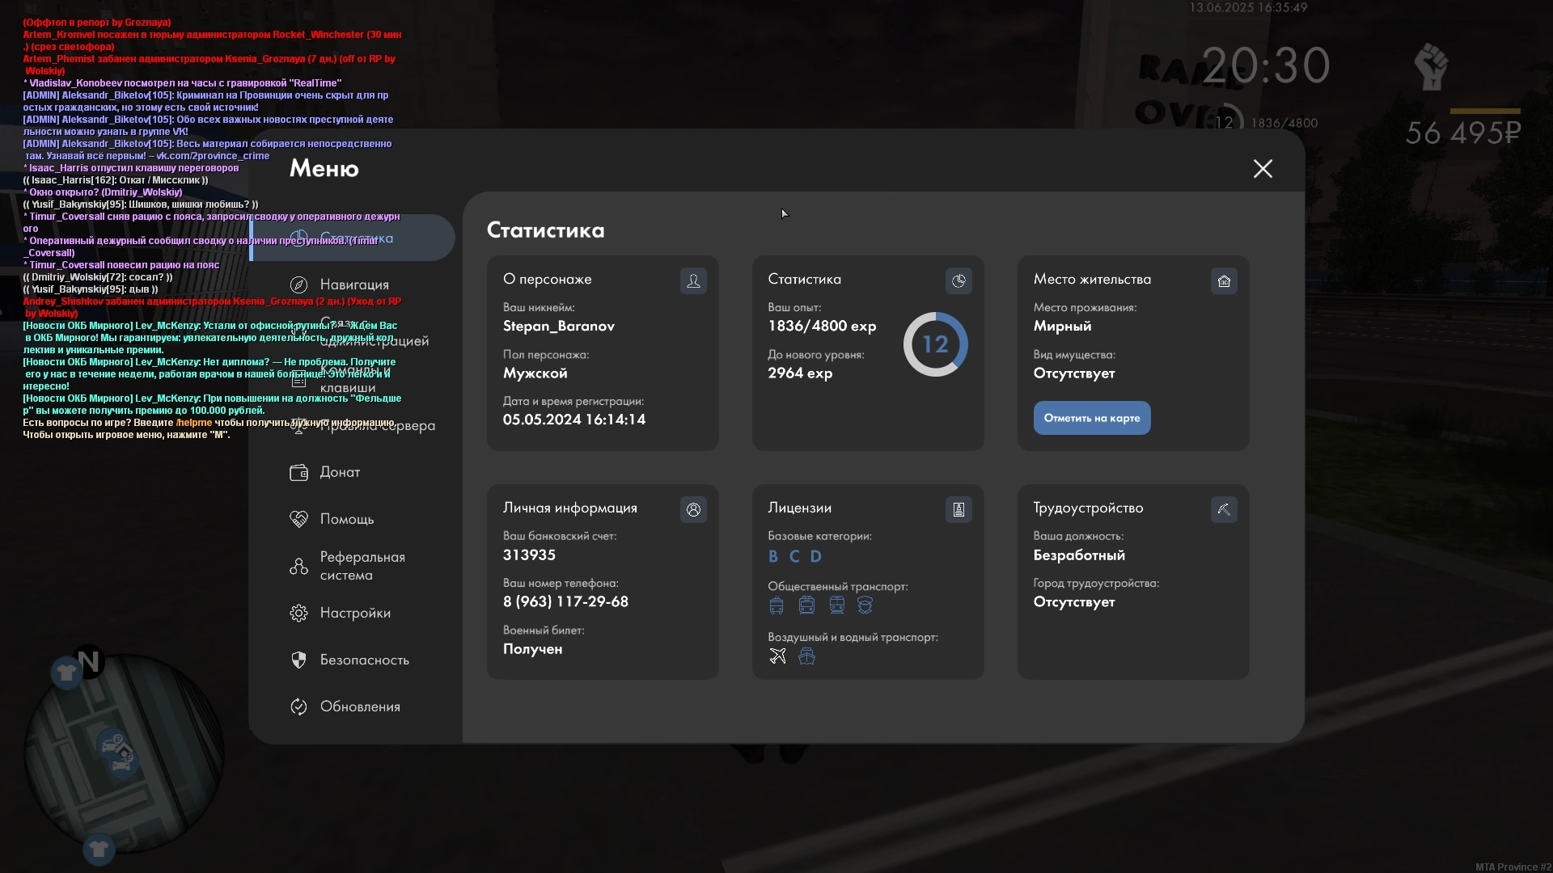This screenshot has height=873, width=1553.
Task: Click the Место жительства house icon
Action: (1224, 280)
